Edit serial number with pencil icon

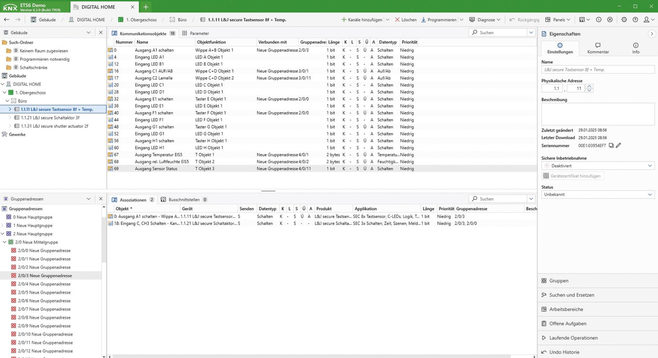click(619, 146)
